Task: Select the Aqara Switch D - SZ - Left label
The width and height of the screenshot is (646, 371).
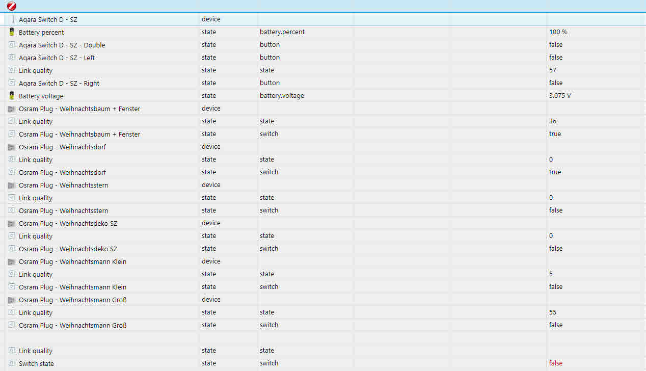Action: click(x=57, y=58)
